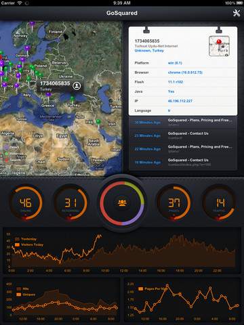Tap the visitor profile icon in map callout
The height and width of the screenshot is (325, 244).
point(77,86)
